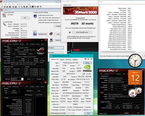Viewport: 145px width, 116px height.
Task: Open the MadOnion.com menu
Action: [x=21, y=4]
